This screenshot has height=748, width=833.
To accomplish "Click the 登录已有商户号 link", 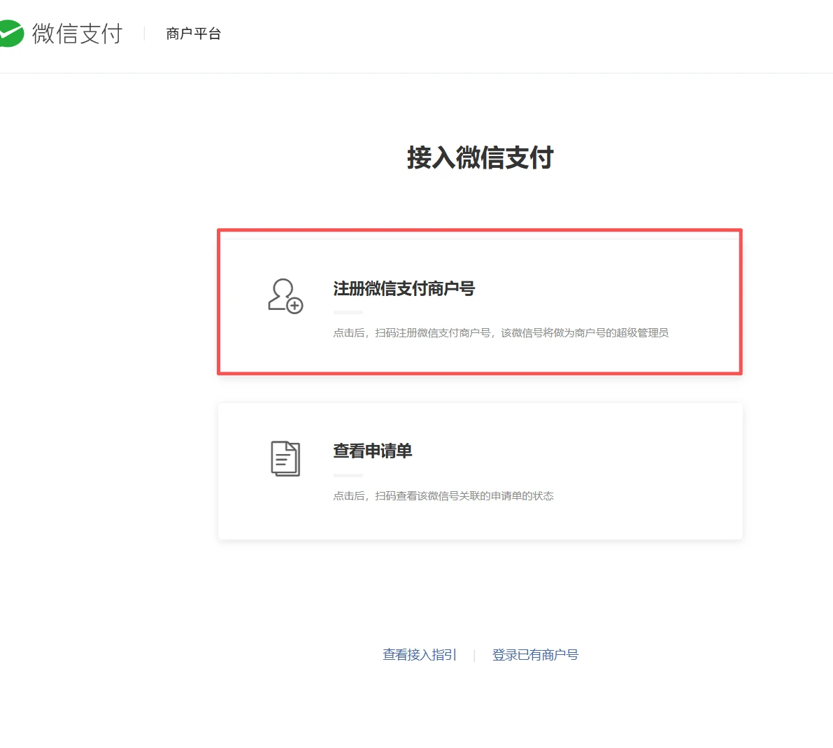I will pyautogui.click(x=534, y=654).
